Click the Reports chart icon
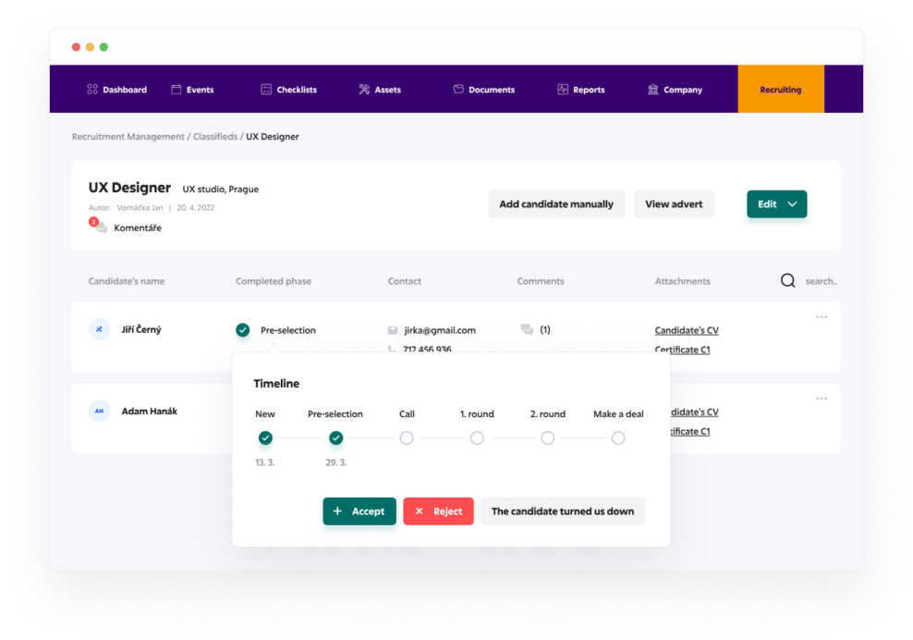 pyautogui.click(x=563, y=89)
